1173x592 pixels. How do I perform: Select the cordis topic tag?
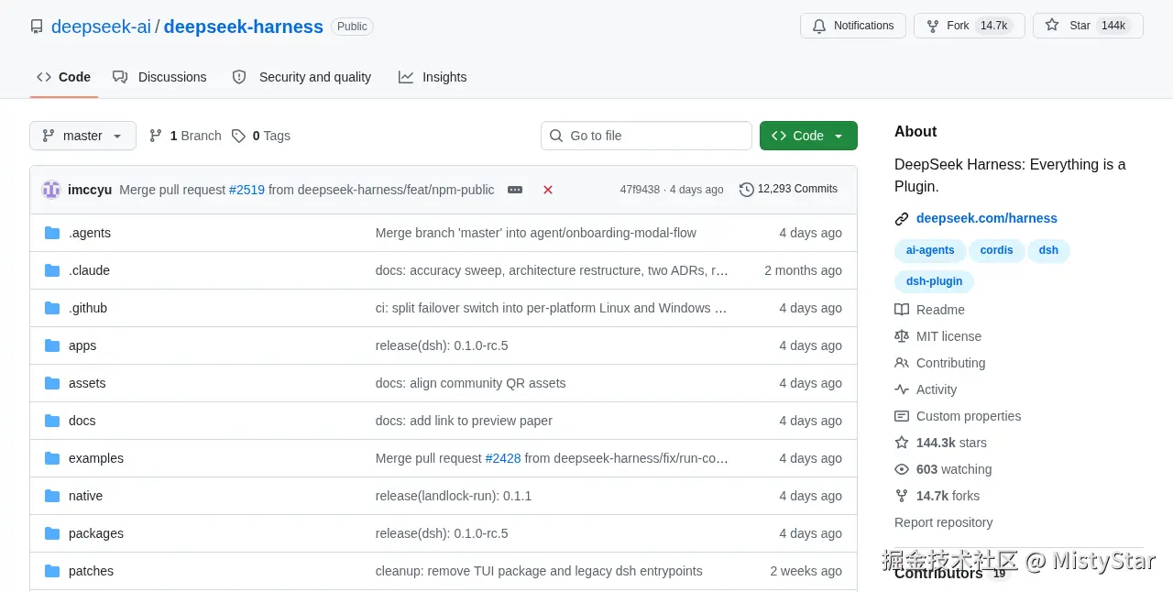(996, 250)
